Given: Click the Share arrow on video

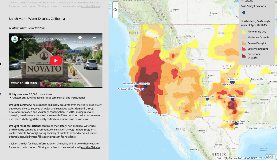Looking at the screenshot, I should click(94, 38).
